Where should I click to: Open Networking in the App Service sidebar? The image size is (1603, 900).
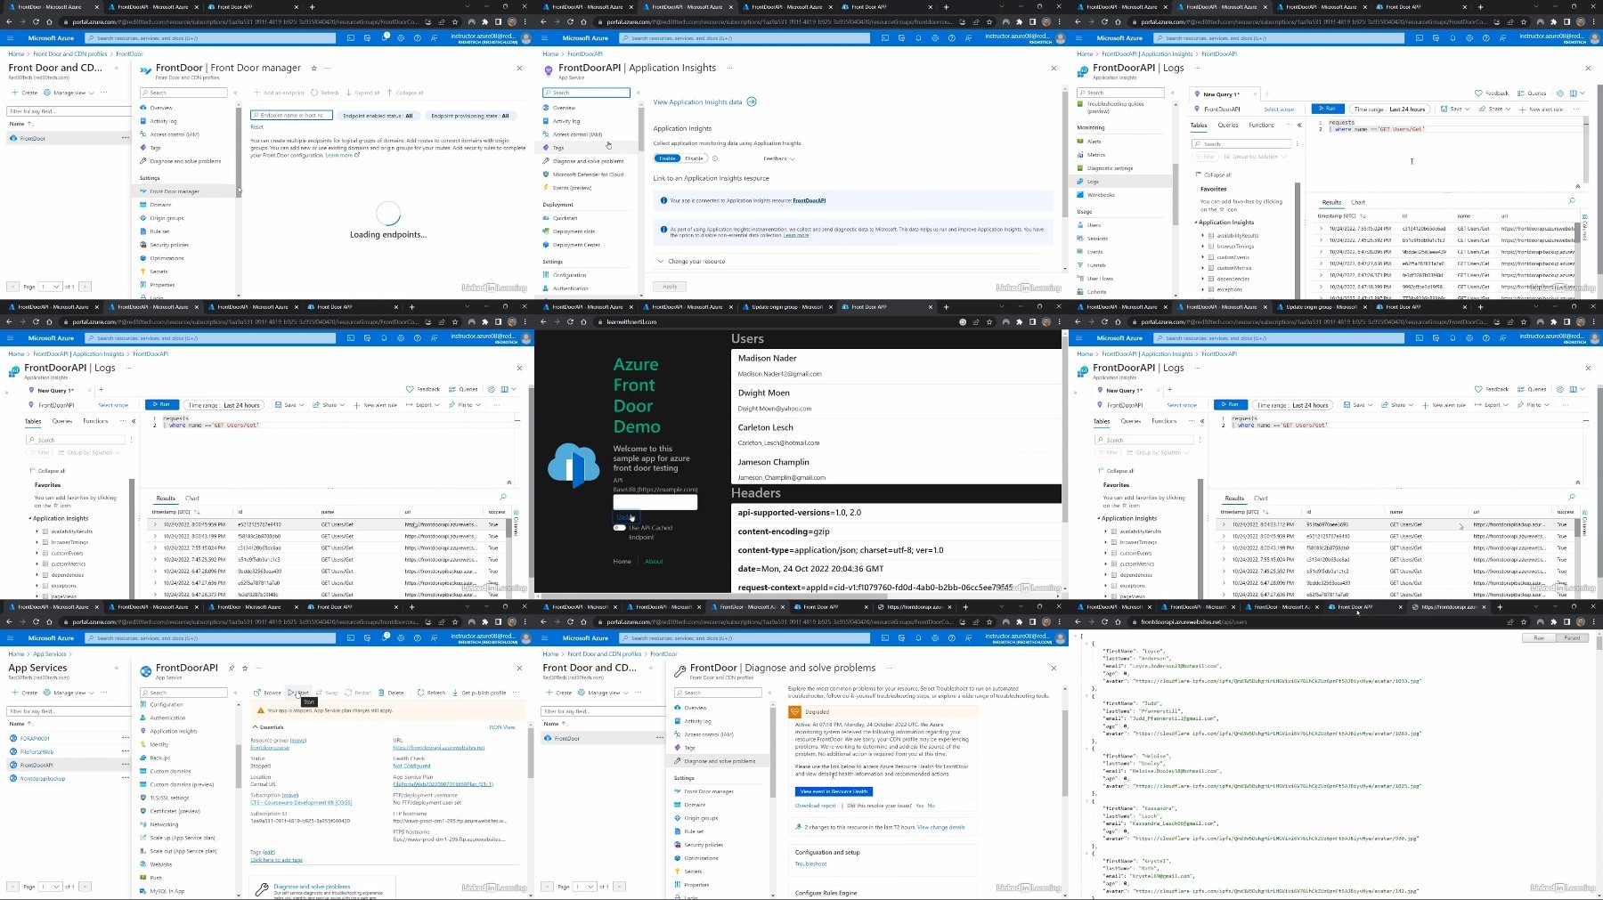(x=164, y=824)
